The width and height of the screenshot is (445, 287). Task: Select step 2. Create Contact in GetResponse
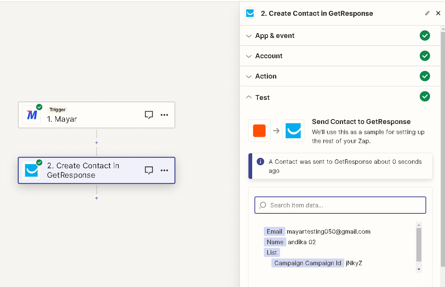point(97,171)
